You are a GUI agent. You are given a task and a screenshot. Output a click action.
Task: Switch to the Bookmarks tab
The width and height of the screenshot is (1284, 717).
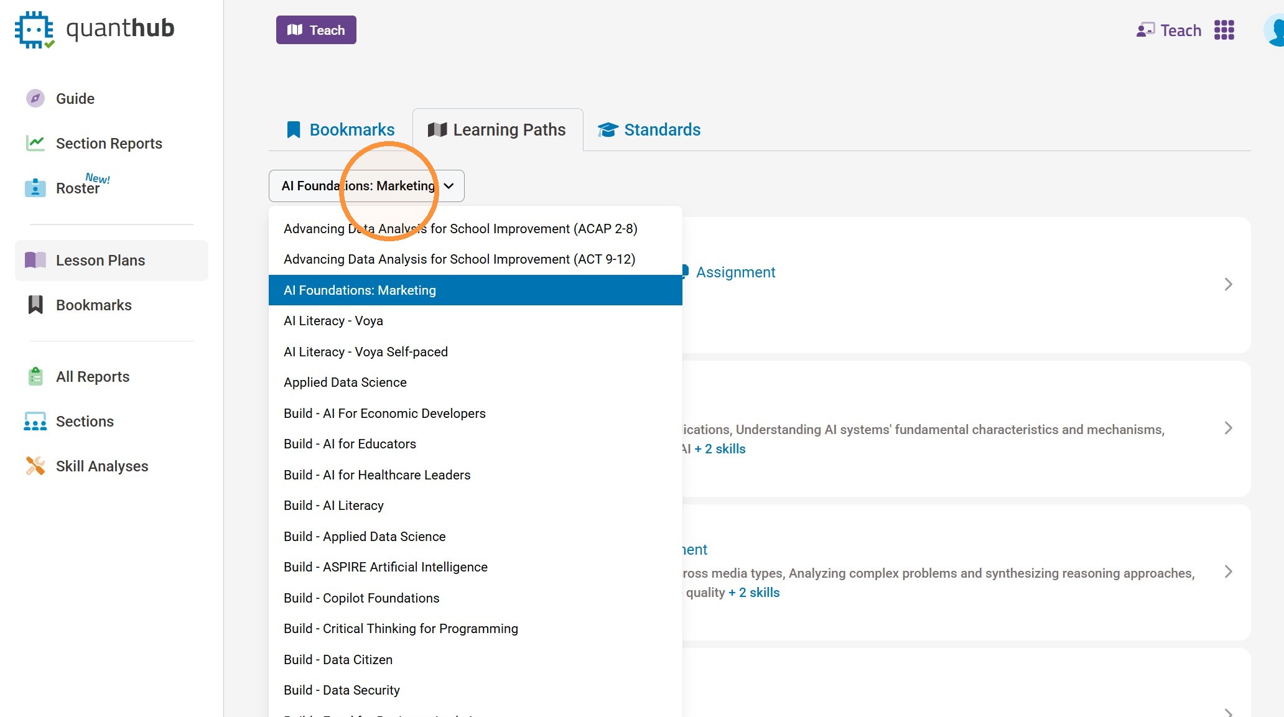tap(341, 129)
